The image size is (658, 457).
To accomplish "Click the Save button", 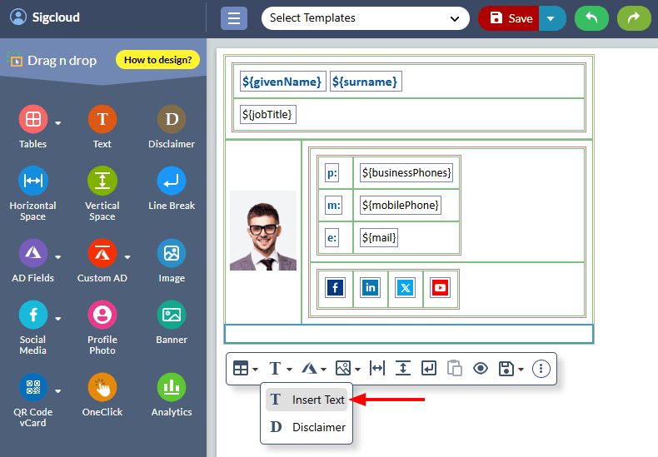I will click(x=511, y=18).
